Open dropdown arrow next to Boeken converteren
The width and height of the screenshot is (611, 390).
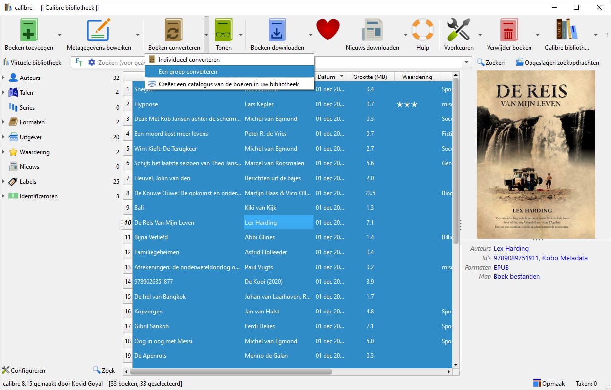coord(206,35)
